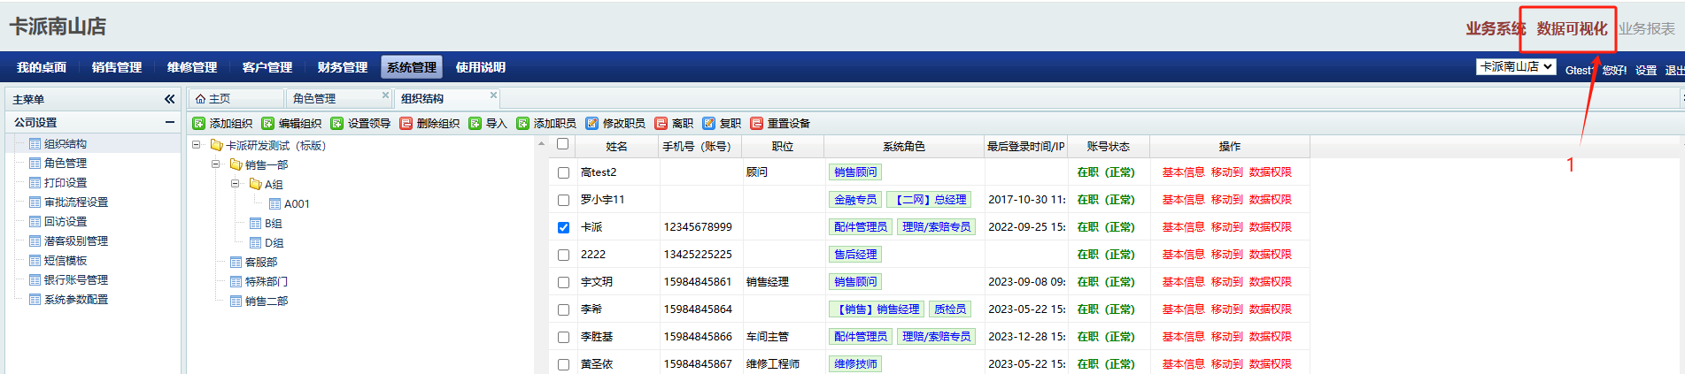
Task: Click the 重置设备 reset device icon
Action: pos(757,124)
